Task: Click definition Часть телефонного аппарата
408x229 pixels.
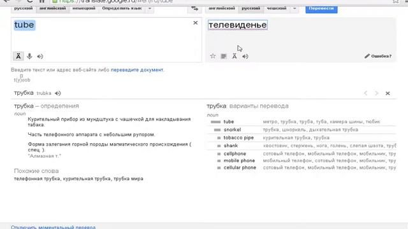Action: click(x=91, y=134)
